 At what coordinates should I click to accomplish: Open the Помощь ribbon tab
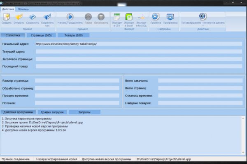(x=23, y=9)
